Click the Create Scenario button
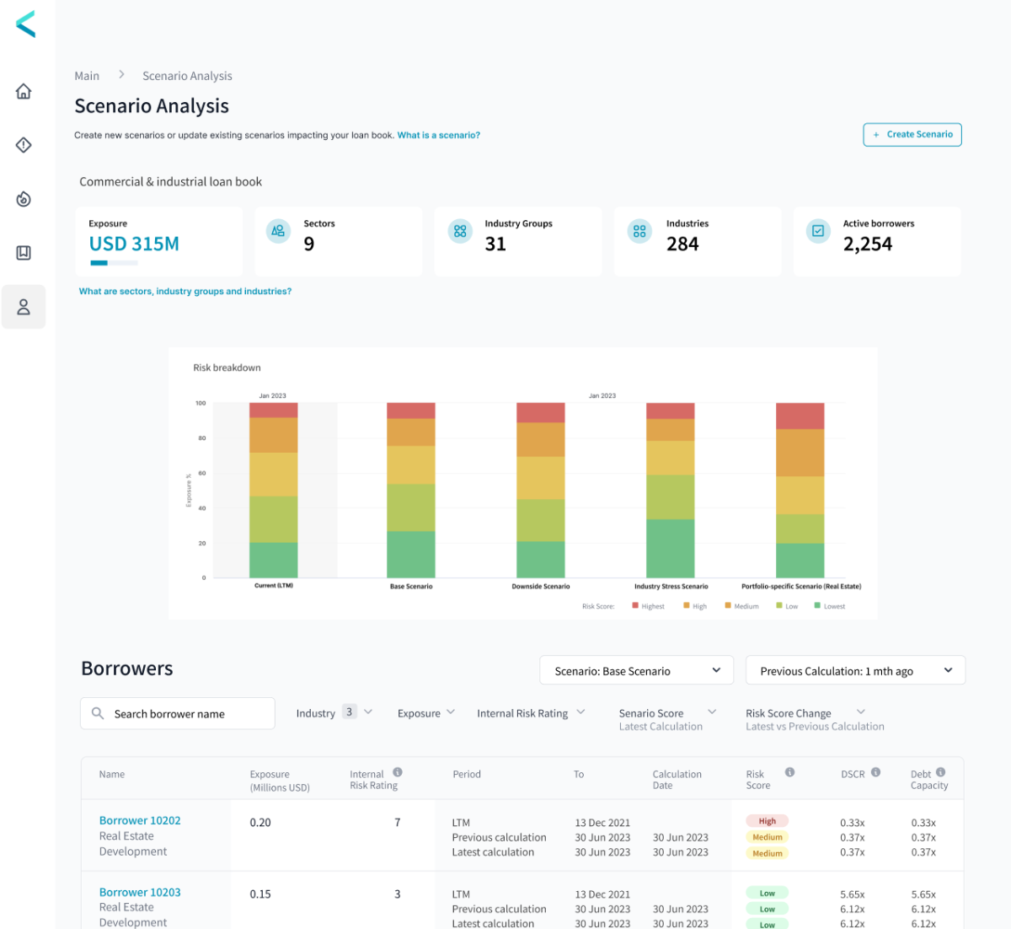The height and width of the screenshot is (929, 1011). 912,135
